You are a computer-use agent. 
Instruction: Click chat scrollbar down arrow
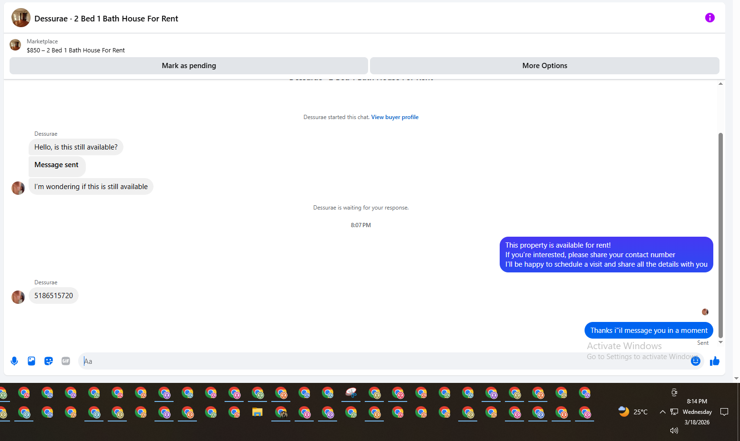720,342
